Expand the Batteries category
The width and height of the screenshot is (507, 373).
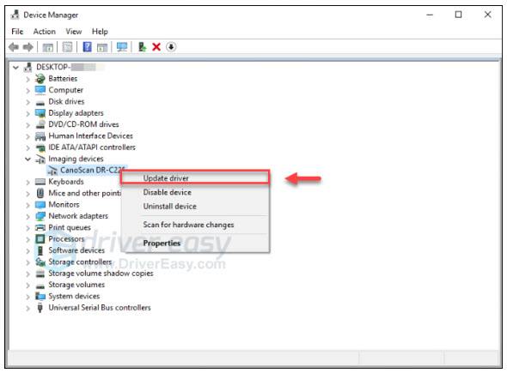point(28,79)
